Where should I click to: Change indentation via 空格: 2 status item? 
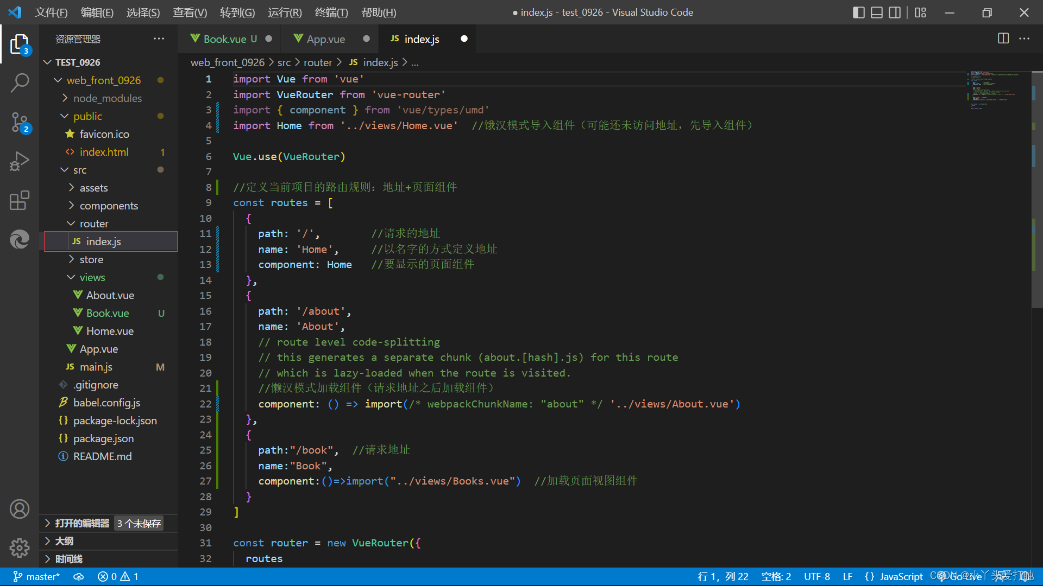coord(776,576)
